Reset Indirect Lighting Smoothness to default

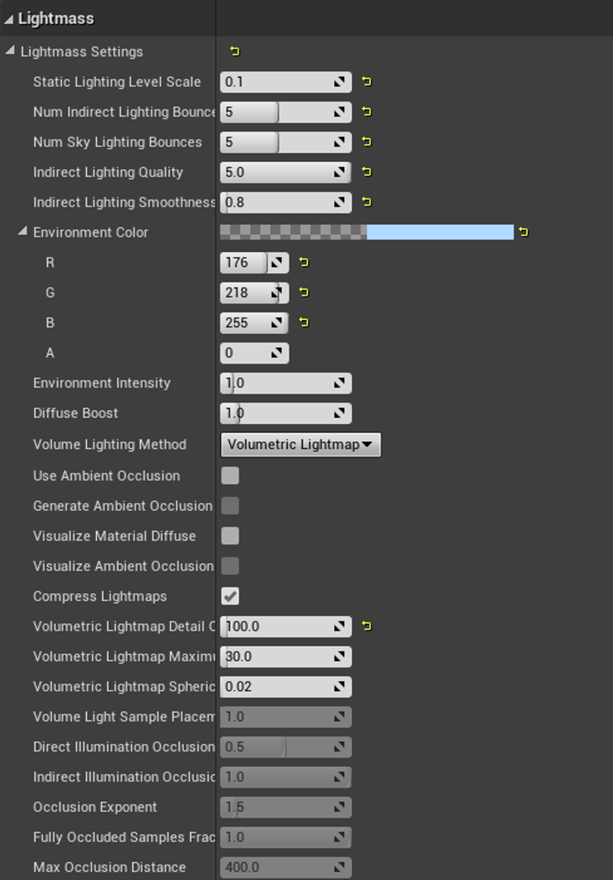(367, 202)
